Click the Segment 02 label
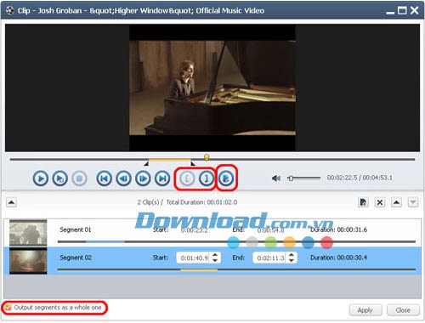 tap(76, 258)
